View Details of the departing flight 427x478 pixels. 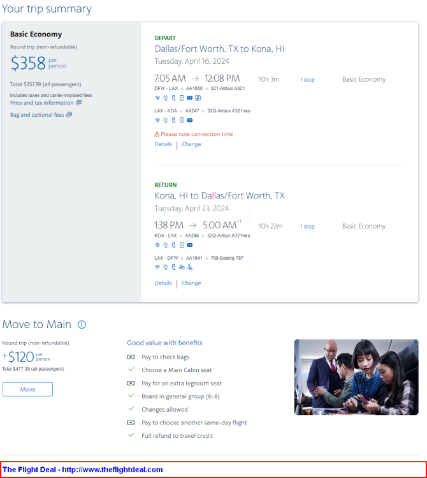163,144
